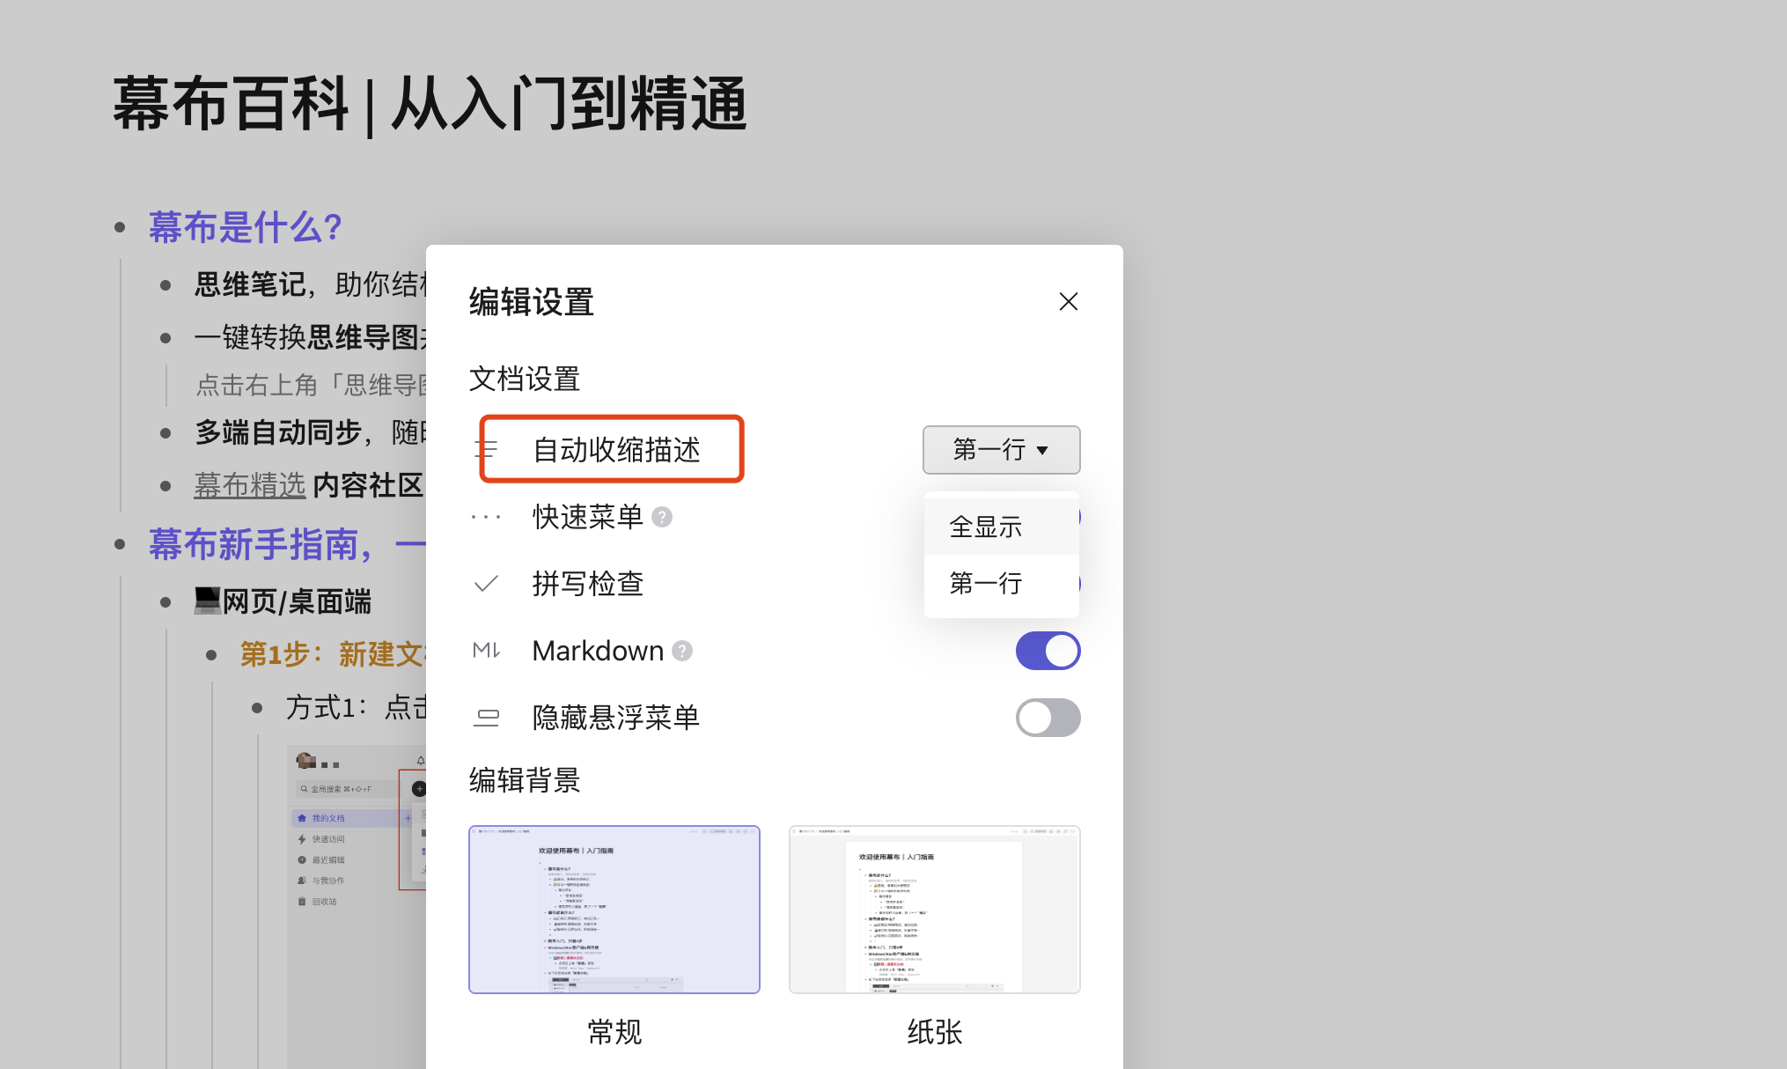Click the 一键转换思维导图 outline item

pos(310,337)
